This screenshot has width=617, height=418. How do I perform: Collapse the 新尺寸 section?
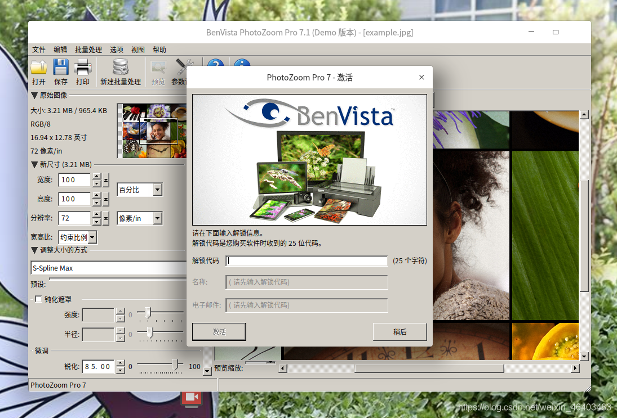tap(34, 165)
